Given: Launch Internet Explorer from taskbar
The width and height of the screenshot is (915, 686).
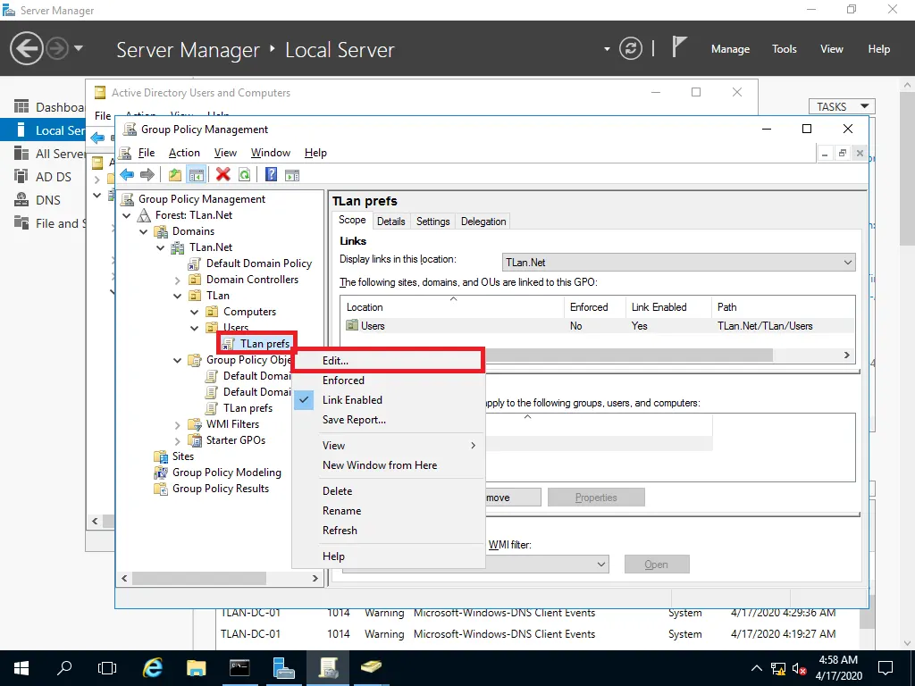Looking at the screenshot, I should [153, 668].
